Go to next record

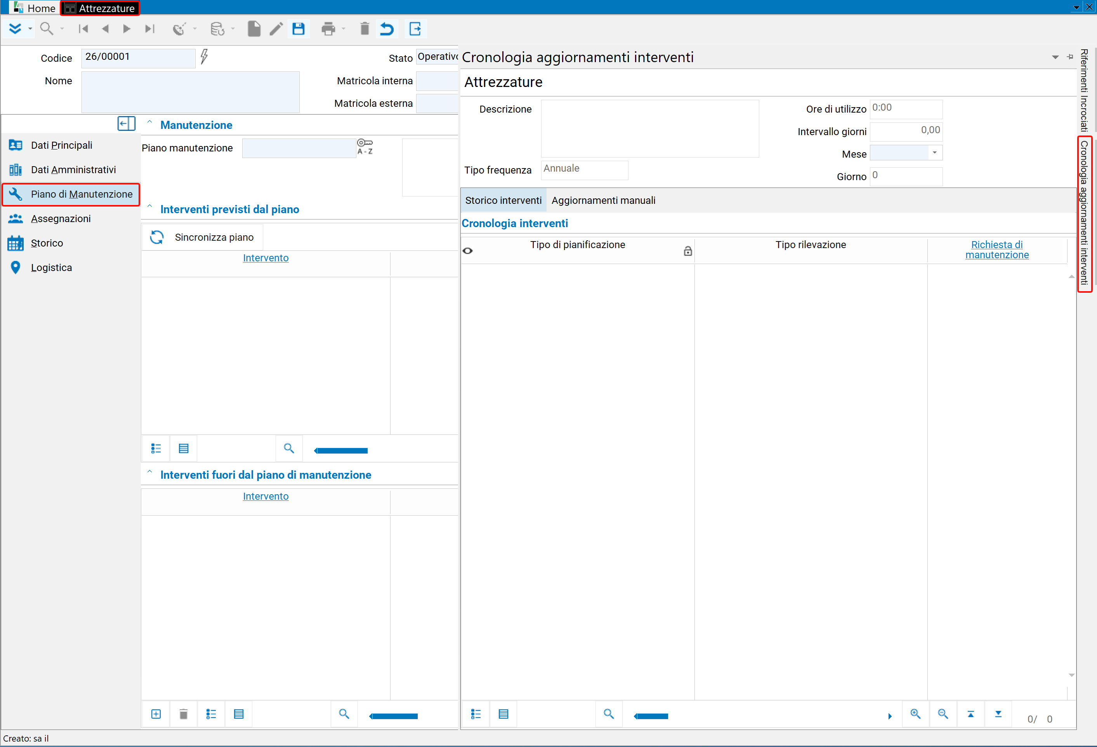point(127,29)
